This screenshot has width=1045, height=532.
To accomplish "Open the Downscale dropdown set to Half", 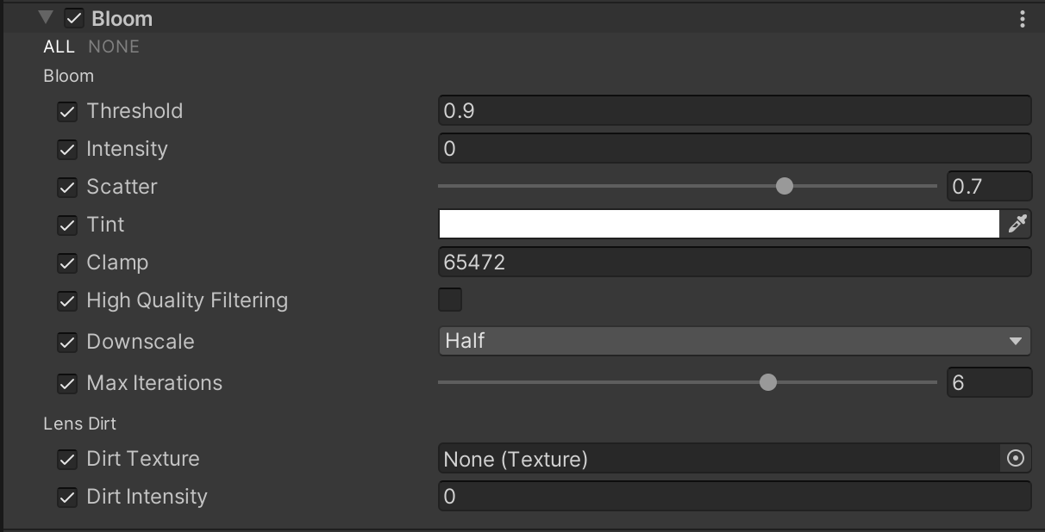I will (x=734, y=341).
